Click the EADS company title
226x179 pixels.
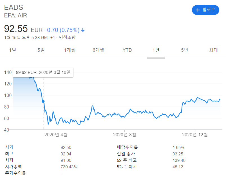point(14,8)
